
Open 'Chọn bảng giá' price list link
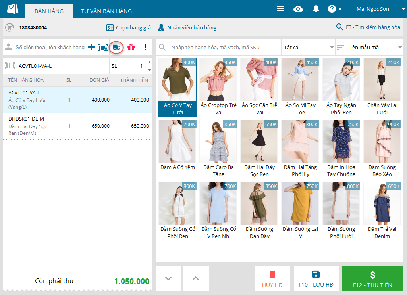point(129,27)
